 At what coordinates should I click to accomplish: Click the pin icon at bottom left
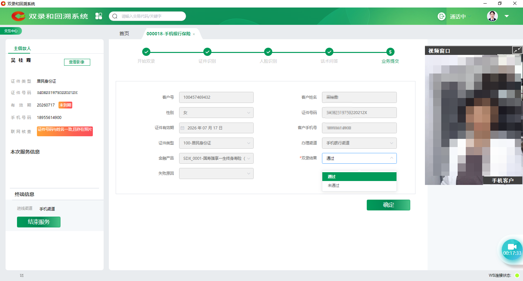tap(22, 275)
